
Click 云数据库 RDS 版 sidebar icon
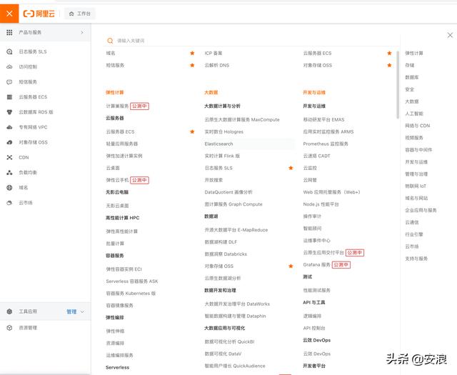coord(9,112)
